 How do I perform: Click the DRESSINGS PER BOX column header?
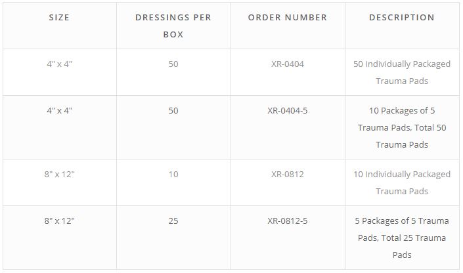coord(173,26)
